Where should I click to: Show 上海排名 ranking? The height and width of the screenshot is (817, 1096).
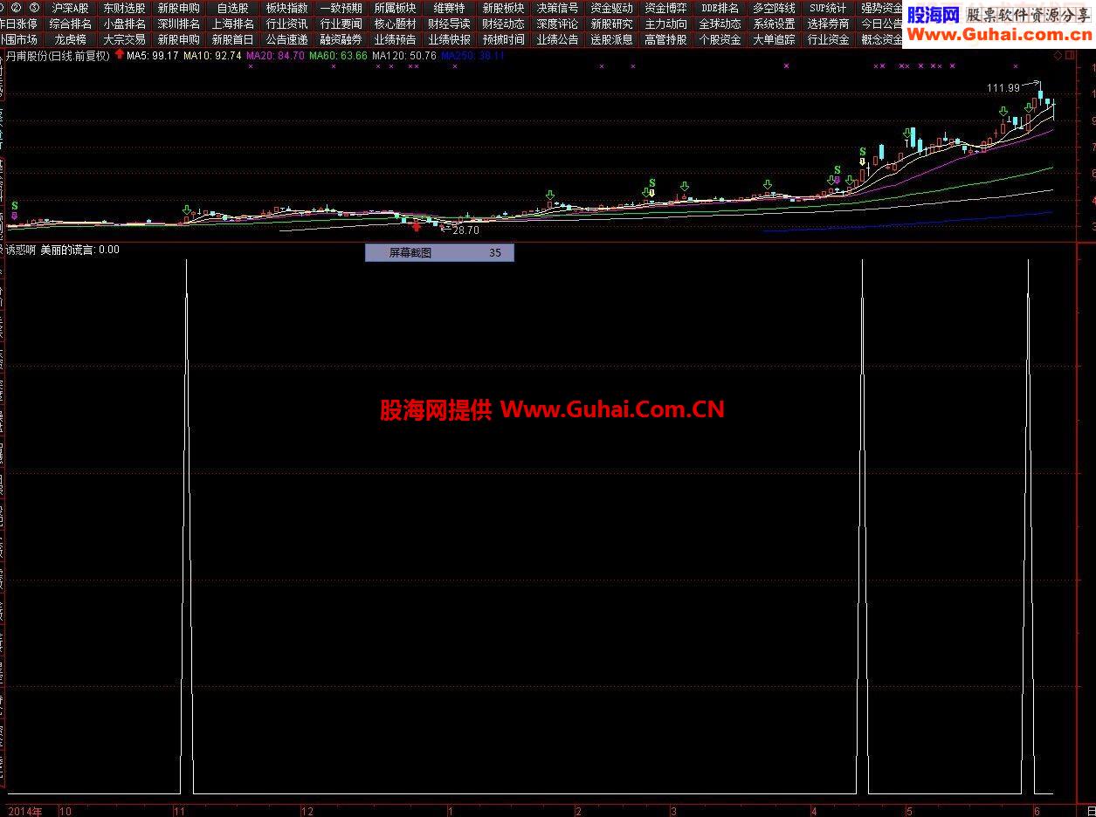pyautogui.click(x=233, y=24)
